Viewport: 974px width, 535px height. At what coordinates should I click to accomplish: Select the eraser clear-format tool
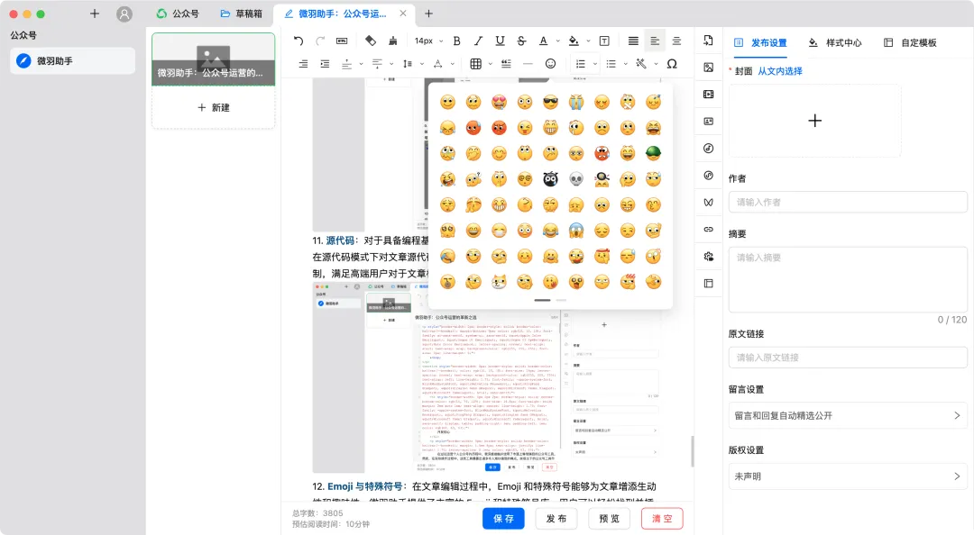tap(371, 41)
